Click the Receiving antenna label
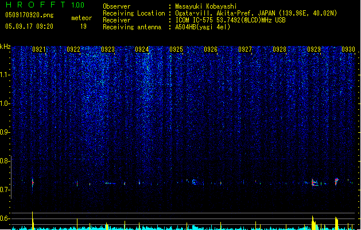This screenshot has height=230, width=361. tap(132, 27)
